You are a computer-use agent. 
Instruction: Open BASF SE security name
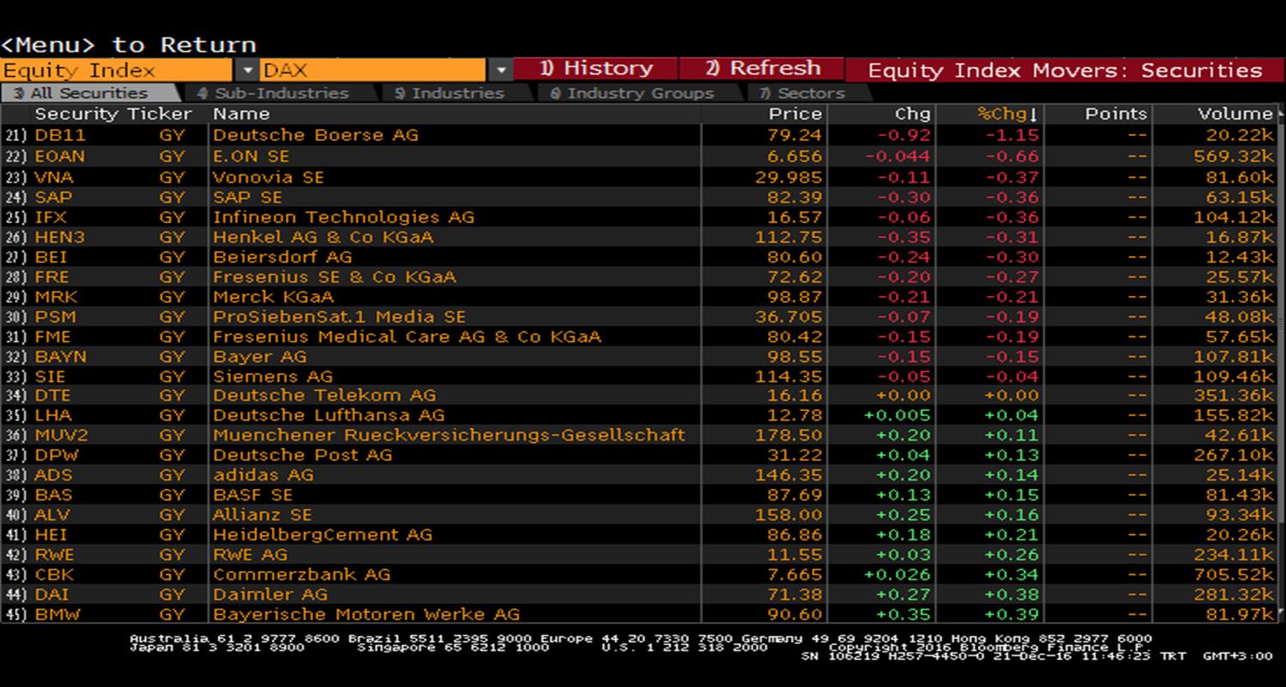pos(253,495)
